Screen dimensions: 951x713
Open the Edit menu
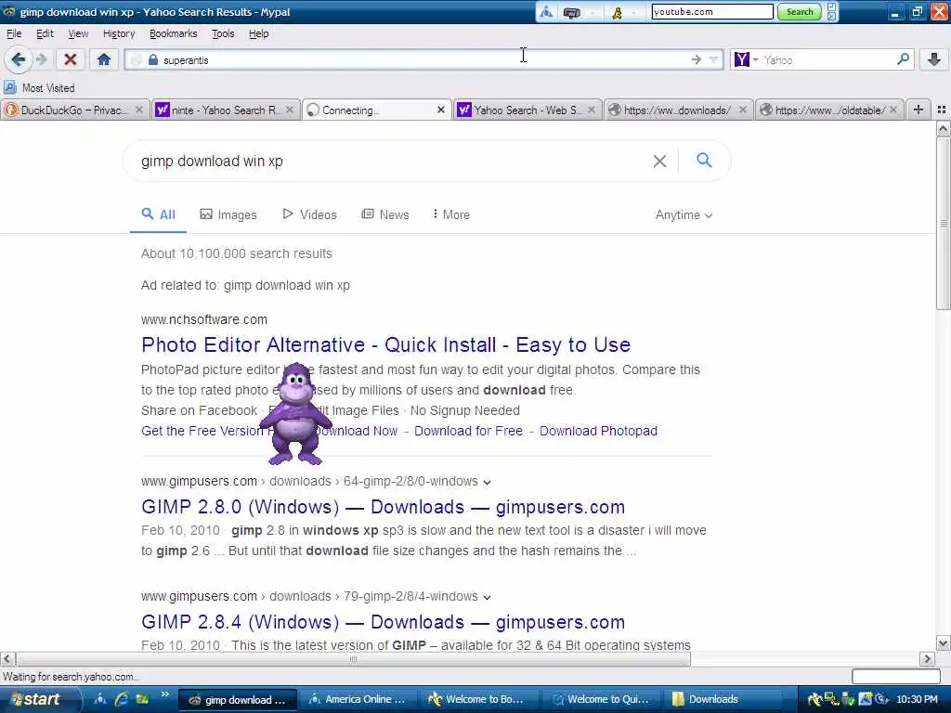[x=45, y=33]
